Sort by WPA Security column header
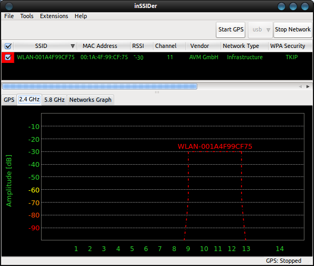314x266 pixels. tap(287, 46)
